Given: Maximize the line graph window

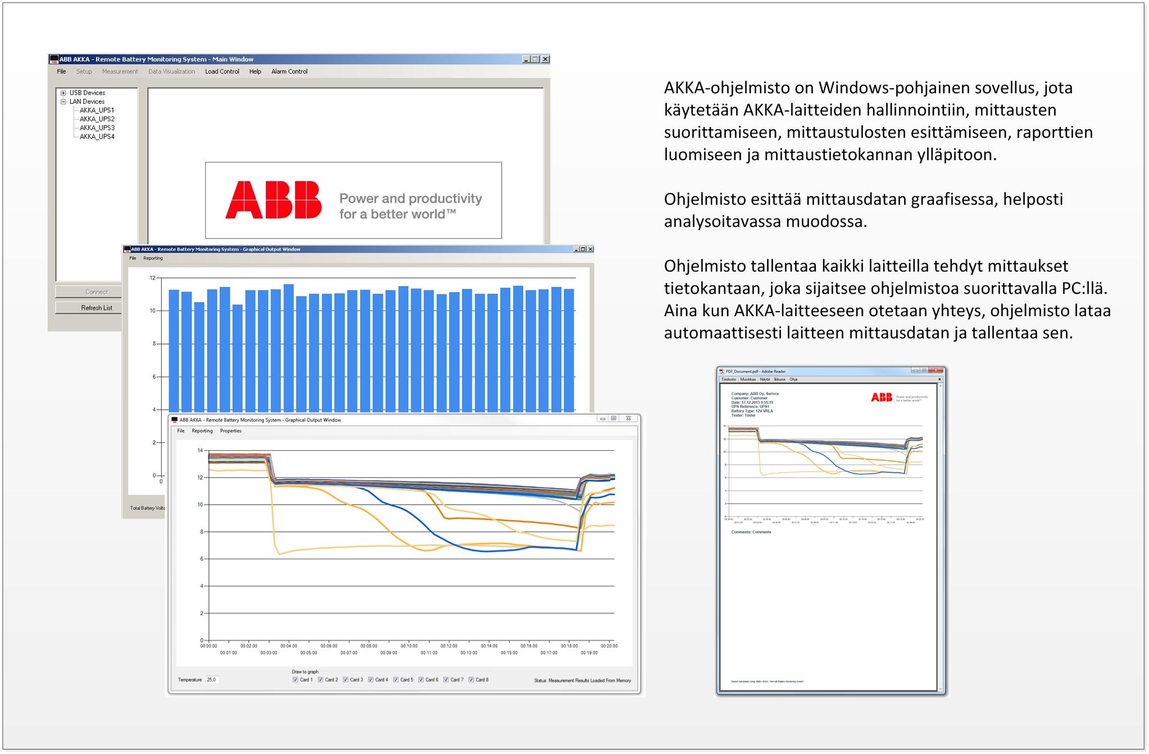Looking at the screenshot, I should (x=614, y=418).
